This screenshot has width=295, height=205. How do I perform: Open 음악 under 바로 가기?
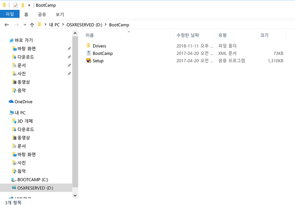click(21, 90)
